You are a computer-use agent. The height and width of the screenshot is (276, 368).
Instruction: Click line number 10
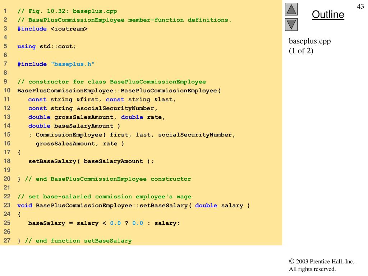tap(7, 91)
